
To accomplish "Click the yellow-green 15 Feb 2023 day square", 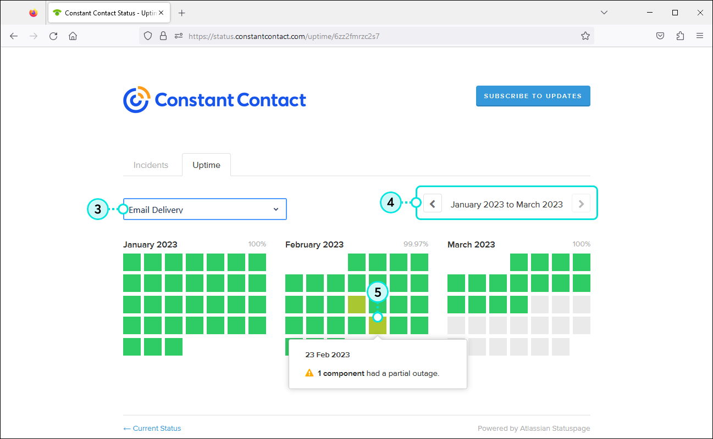I will (357, 305).
